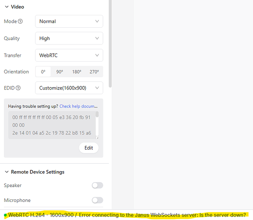Click the settings panel vertical scrollbar
The height and width of the screenshot is (220, 253).
tap(110, 44)
